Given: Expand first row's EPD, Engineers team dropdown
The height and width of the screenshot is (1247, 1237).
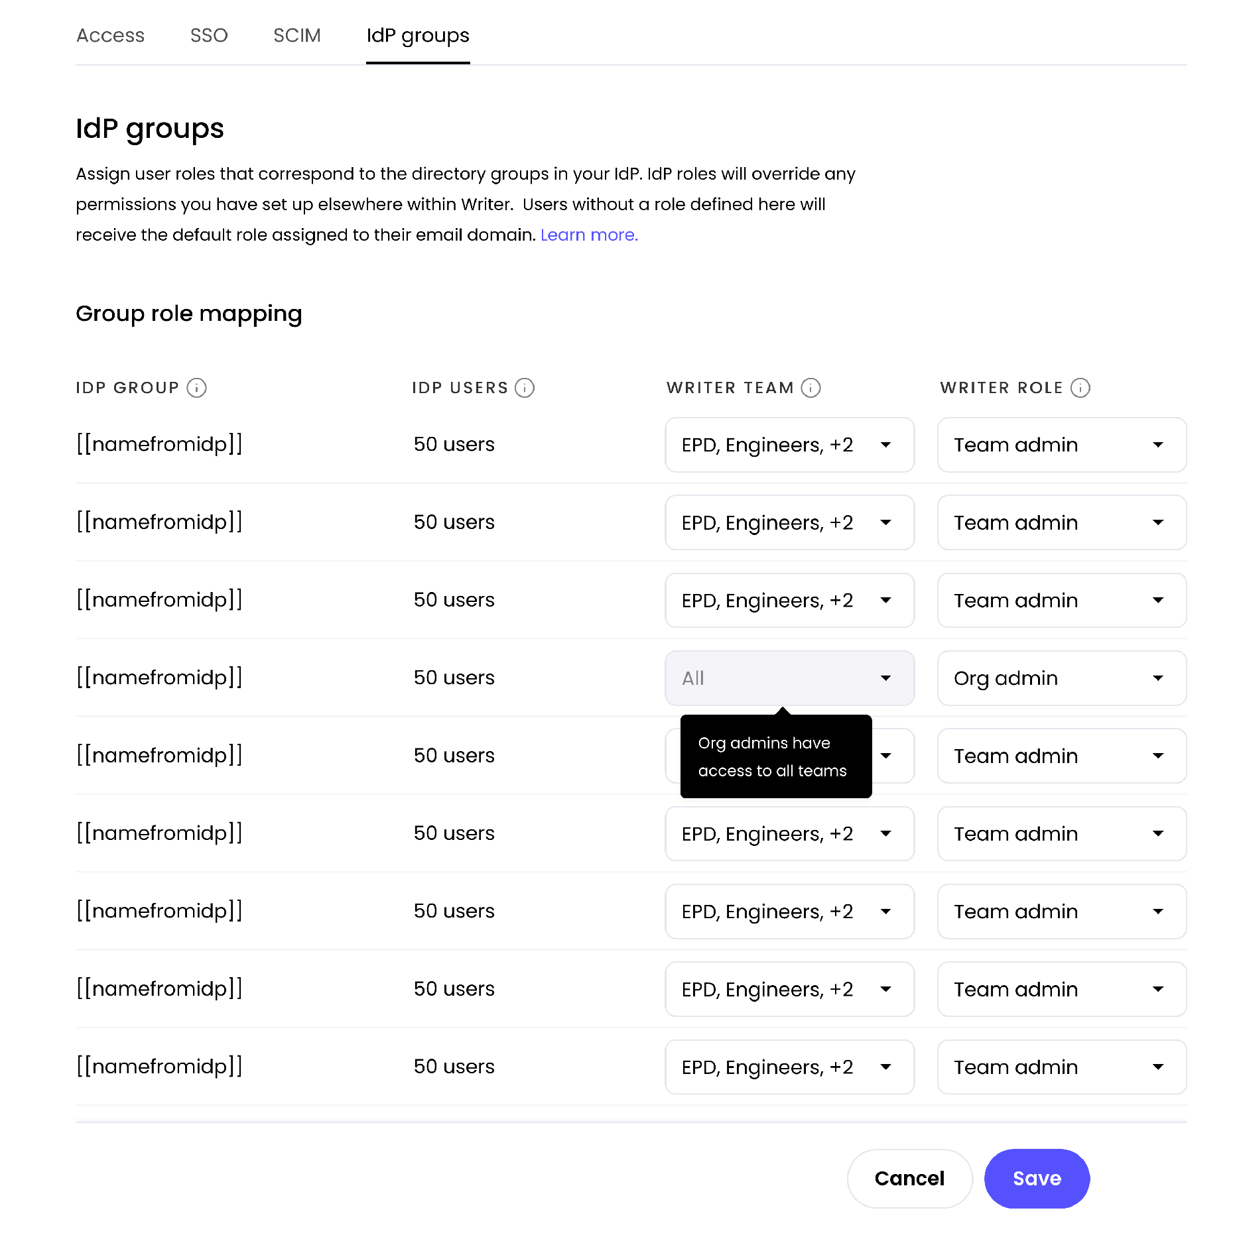Looking at the screenshot, I should (x=789, y=445).
